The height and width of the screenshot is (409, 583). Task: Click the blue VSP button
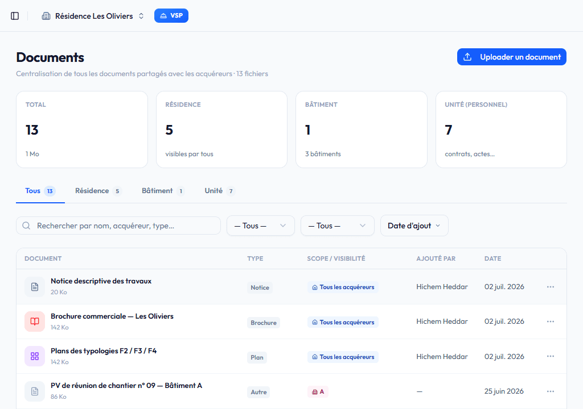171,15
